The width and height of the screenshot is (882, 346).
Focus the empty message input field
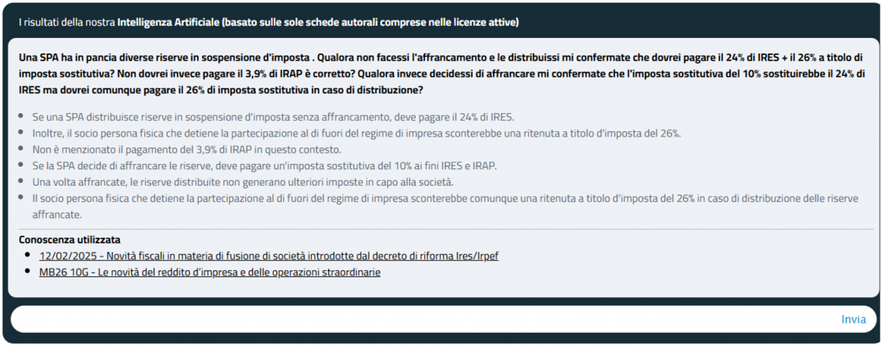419,320
